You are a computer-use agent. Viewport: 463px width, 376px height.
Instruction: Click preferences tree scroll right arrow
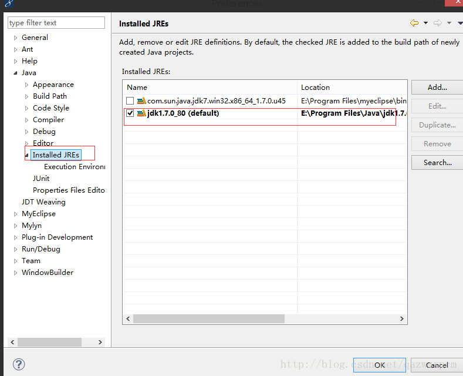(x=100, y=342)
